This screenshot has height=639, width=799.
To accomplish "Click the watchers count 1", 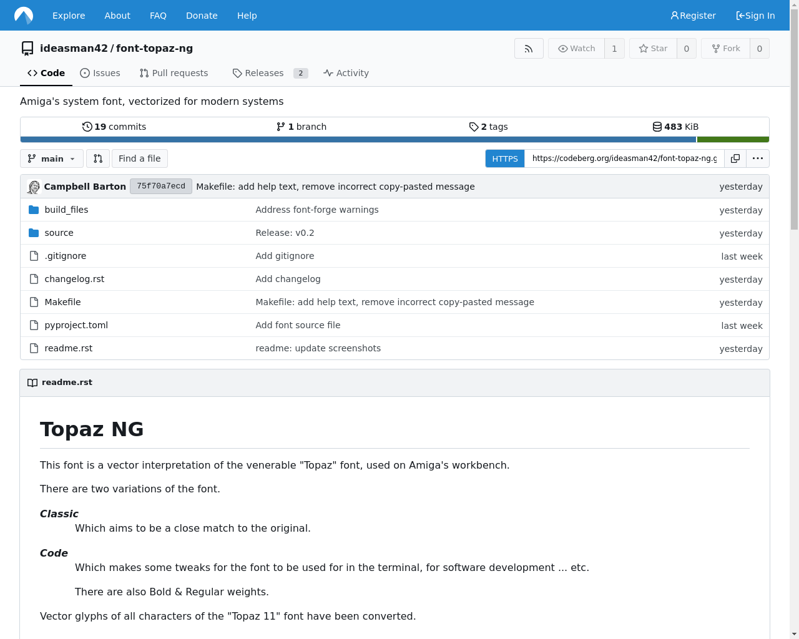I will [x=614, y=49].
